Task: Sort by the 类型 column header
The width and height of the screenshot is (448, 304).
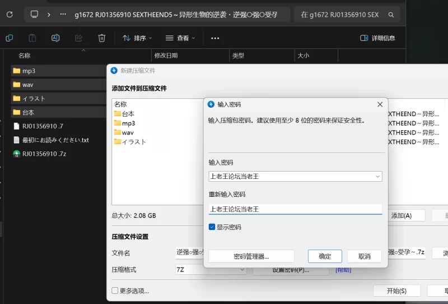Action: [239, 56]
